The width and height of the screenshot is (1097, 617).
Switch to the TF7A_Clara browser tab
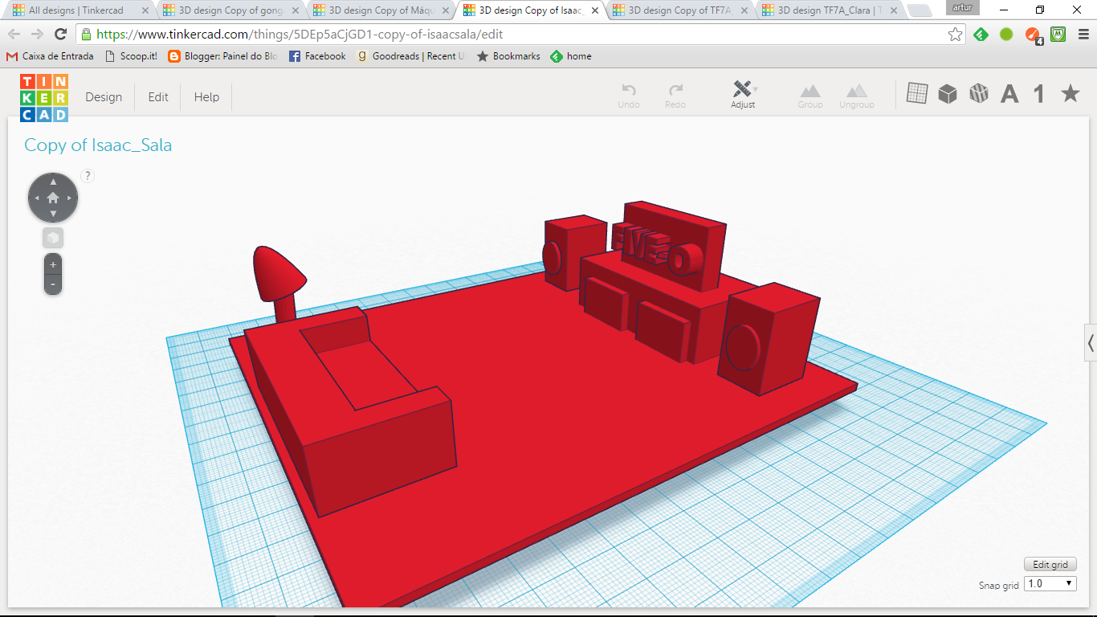830,10
